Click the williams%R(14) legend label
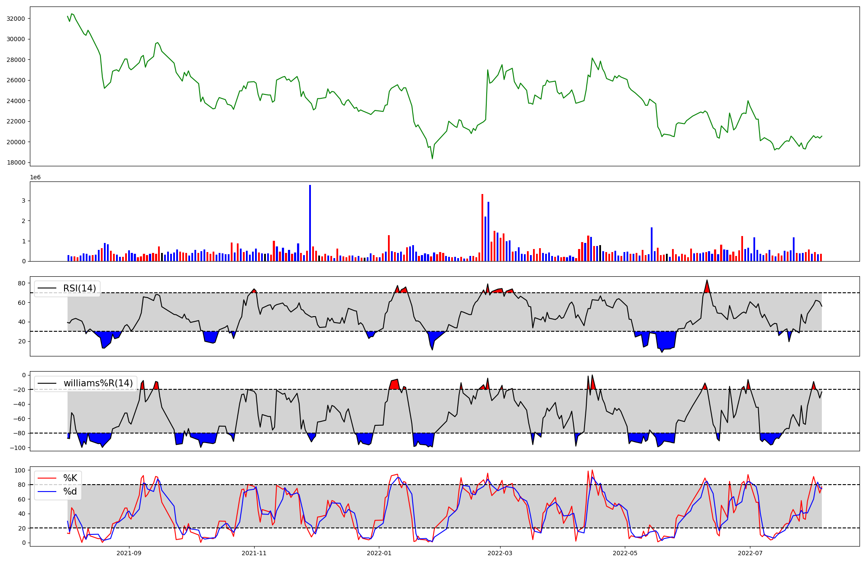 tap(98, 383)
